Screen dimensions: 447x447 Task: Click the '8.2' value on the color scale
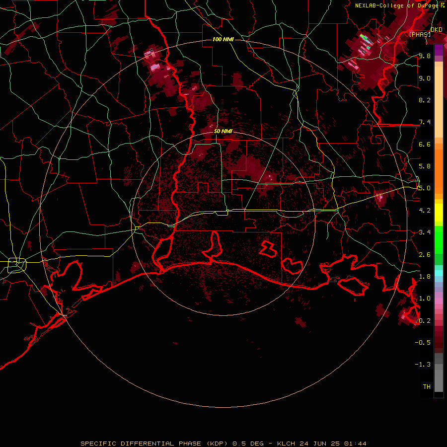click(425, 100)
